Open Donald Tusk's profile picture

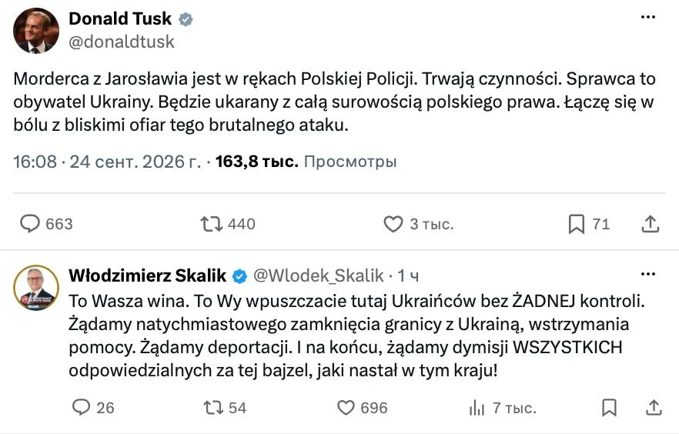point(36,30)
